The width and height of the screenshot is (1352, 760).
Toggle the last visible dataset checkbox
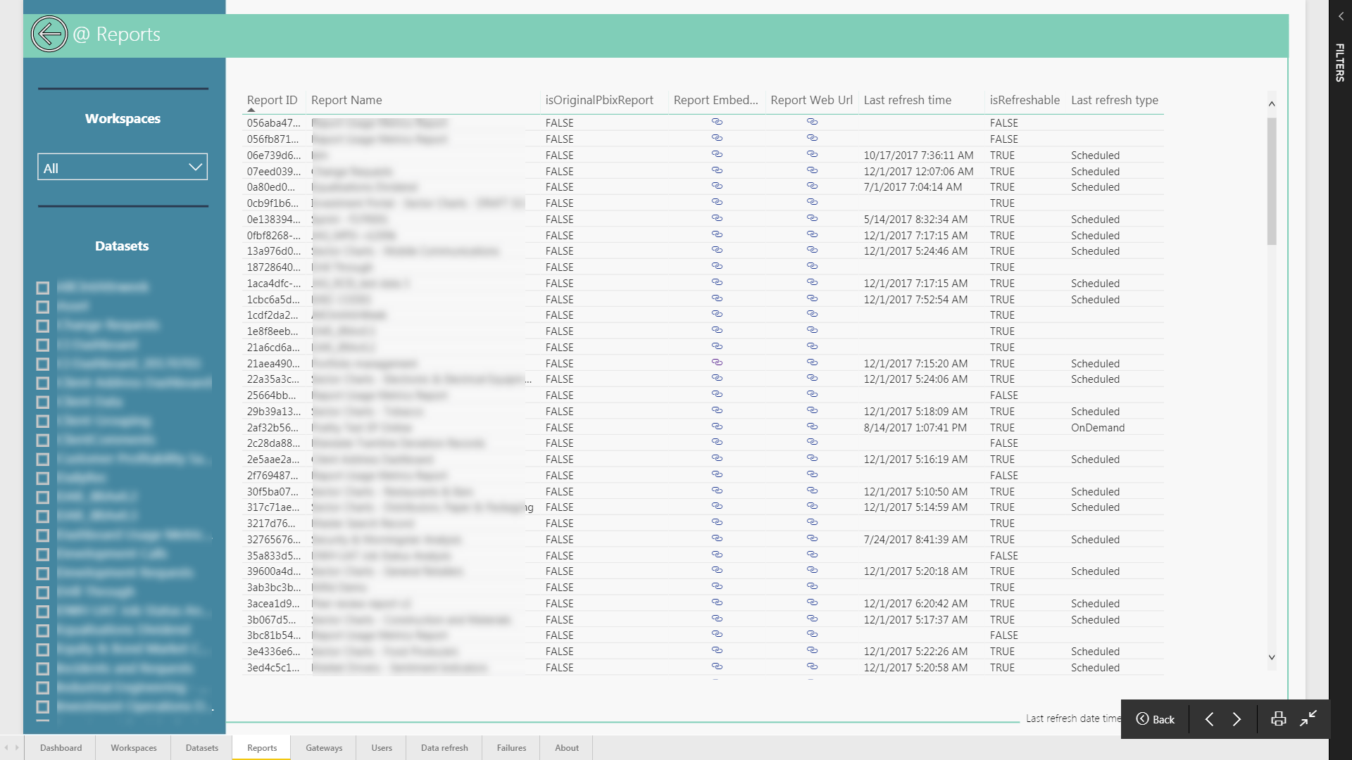click(43, 707)
